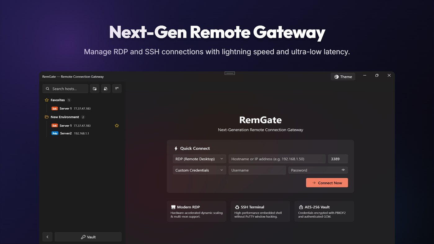Unfavorite Server 1 using its yellow star

point(117,126)
